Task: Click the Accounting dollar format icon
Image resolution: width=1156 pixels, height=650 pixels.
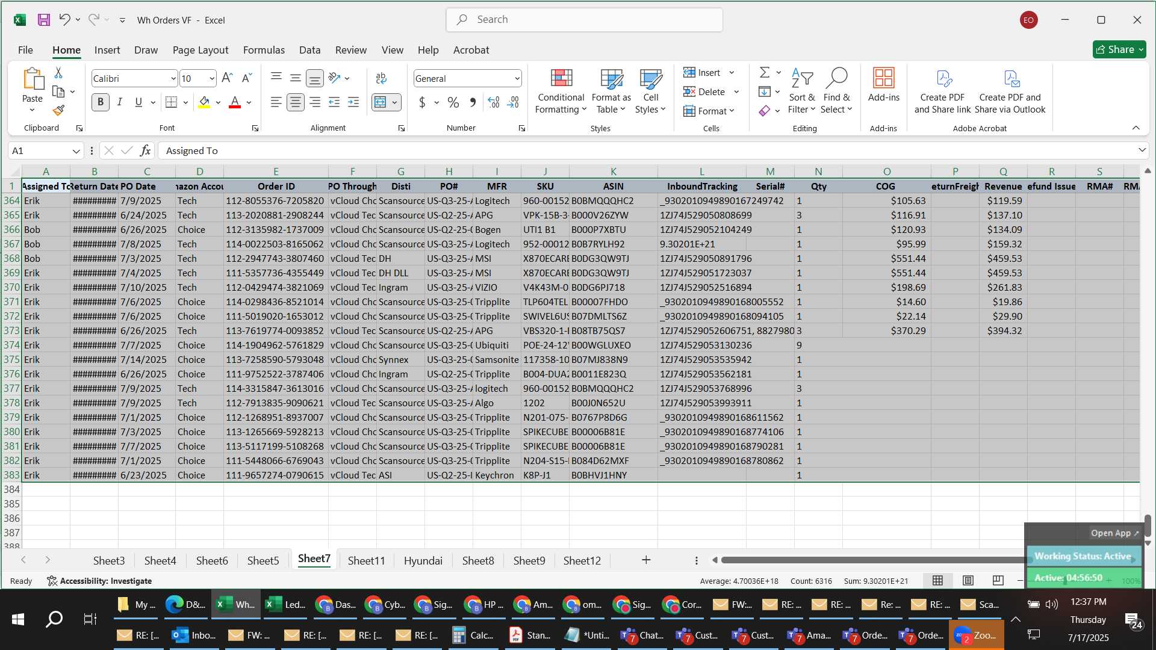Action: pyautogui.click(x=422, y=102)
